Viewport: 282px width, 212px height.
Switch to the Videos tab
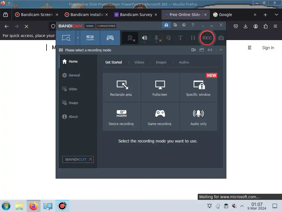point(139,62)
